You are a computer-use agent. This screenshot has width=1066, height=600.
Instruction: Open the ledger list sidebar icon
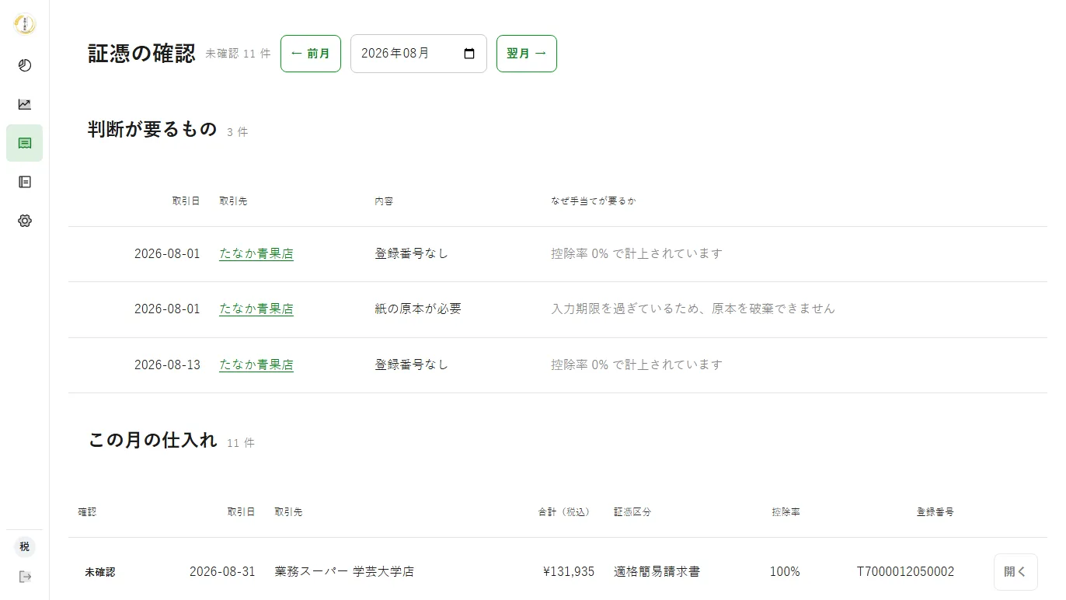(x=25, y=182)
